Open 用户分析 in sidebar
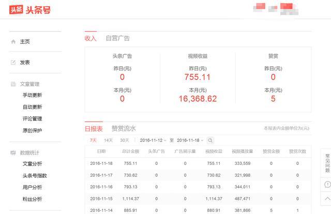331x214 pixels. tap(32, 188)
